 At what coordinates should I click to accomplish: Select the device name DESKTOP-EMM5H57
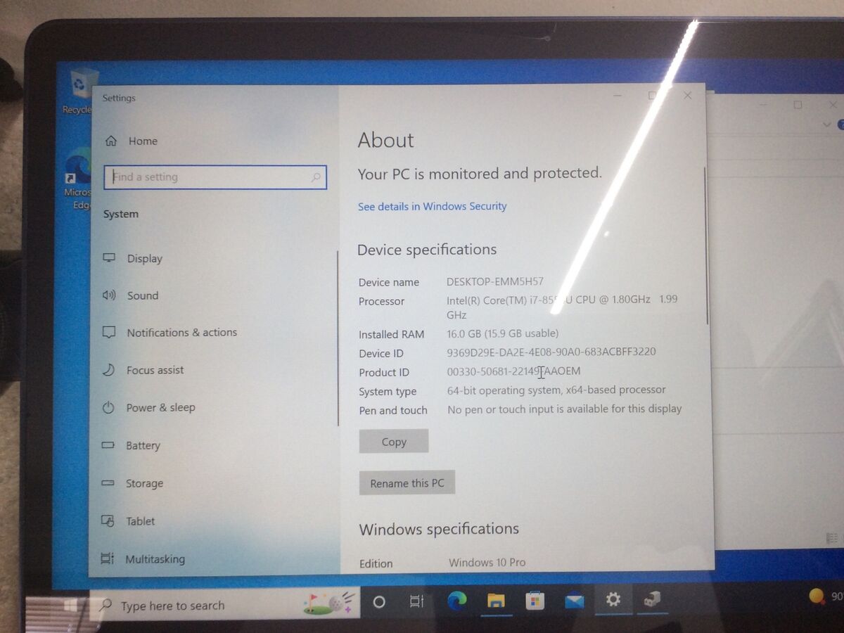(495, 281)
